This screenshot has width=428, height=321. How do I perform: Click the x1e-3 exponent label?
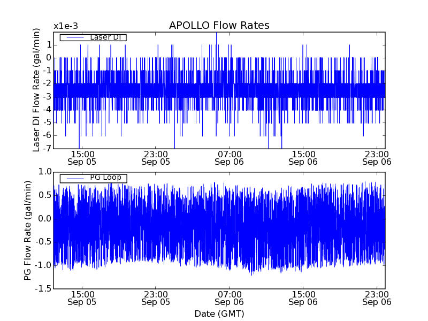click(x=66, y=26)
